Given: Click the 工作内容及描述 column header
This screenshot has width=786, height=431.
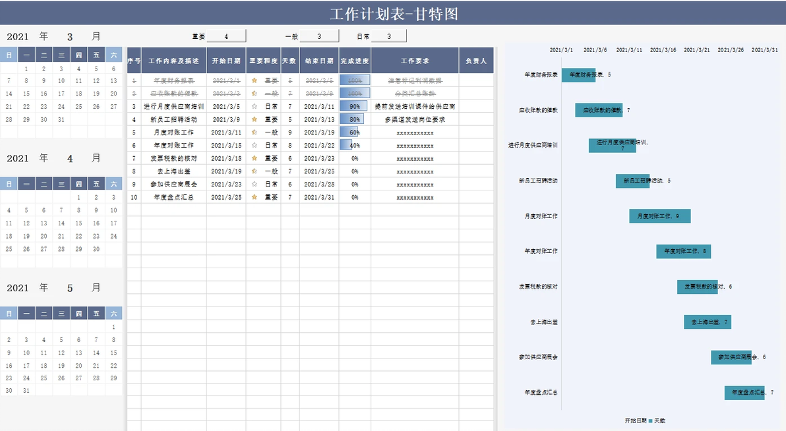Looking at the screenshot, I should tap(173, 61).
